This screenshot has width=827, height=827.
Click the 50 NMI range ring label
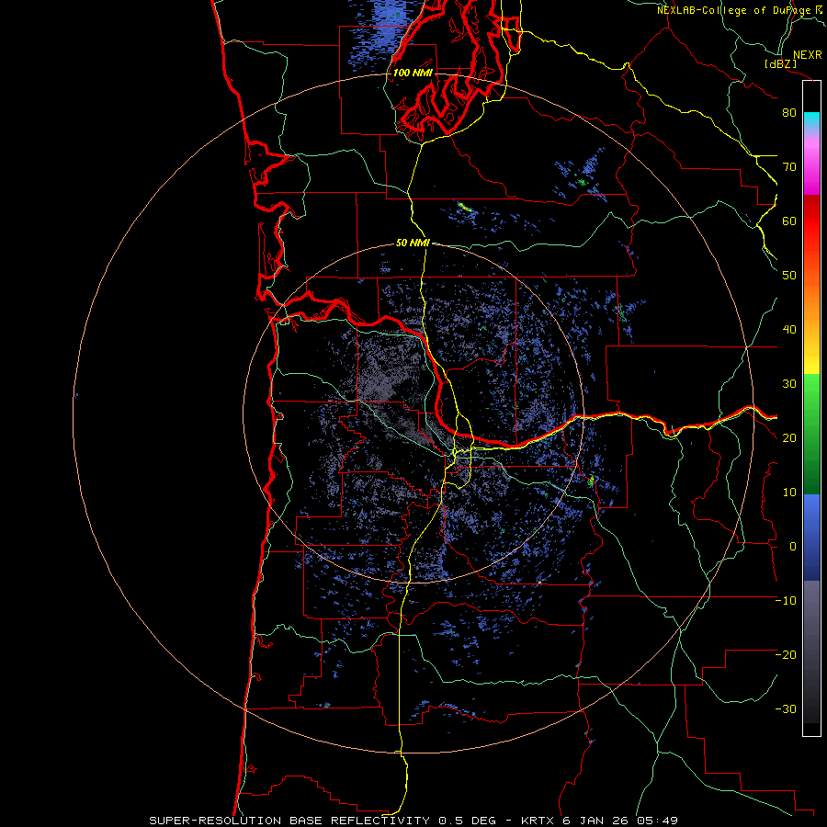point(413,244)
